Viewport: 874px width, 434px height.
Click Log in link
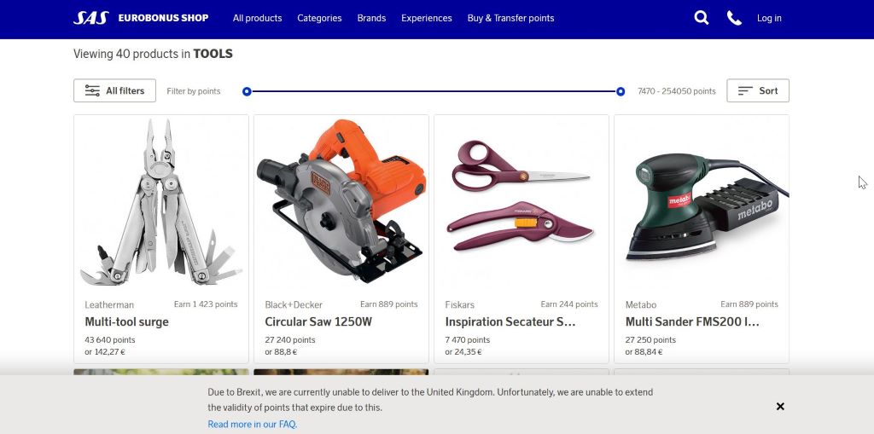(769, 19)
